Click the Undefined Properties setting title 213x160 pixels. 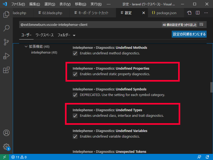coord(111,69)
